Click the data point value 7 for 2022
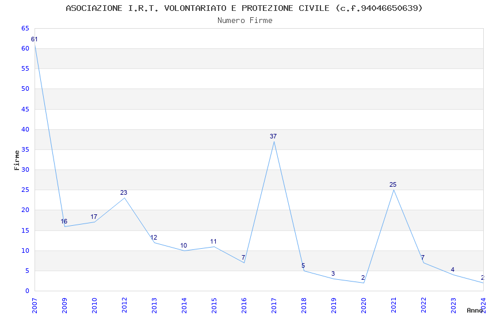This screenshot has width=489, height=316. [423, 257]
